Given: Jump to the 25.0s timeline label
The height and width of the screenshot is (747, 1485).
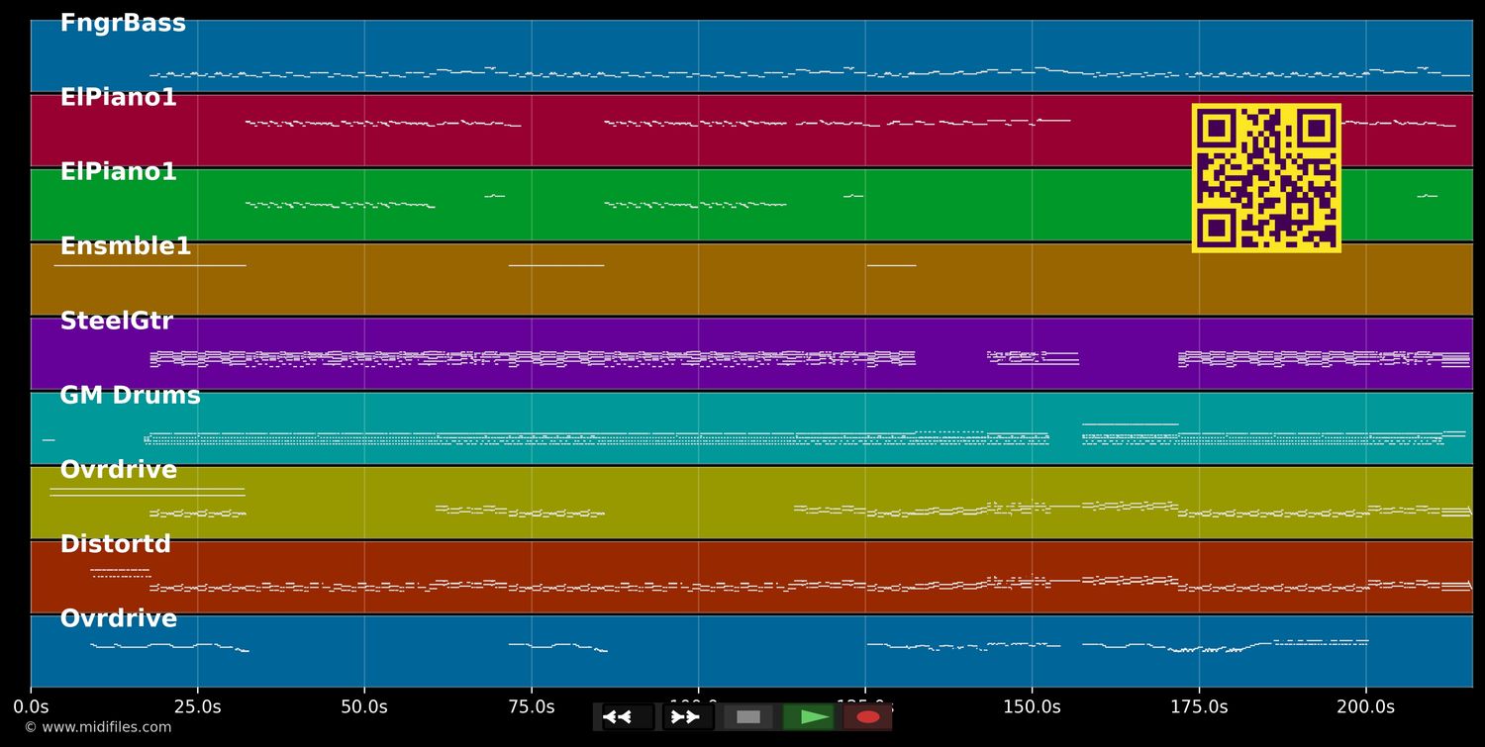Looking at the screenshot, I should coord(198,706).
